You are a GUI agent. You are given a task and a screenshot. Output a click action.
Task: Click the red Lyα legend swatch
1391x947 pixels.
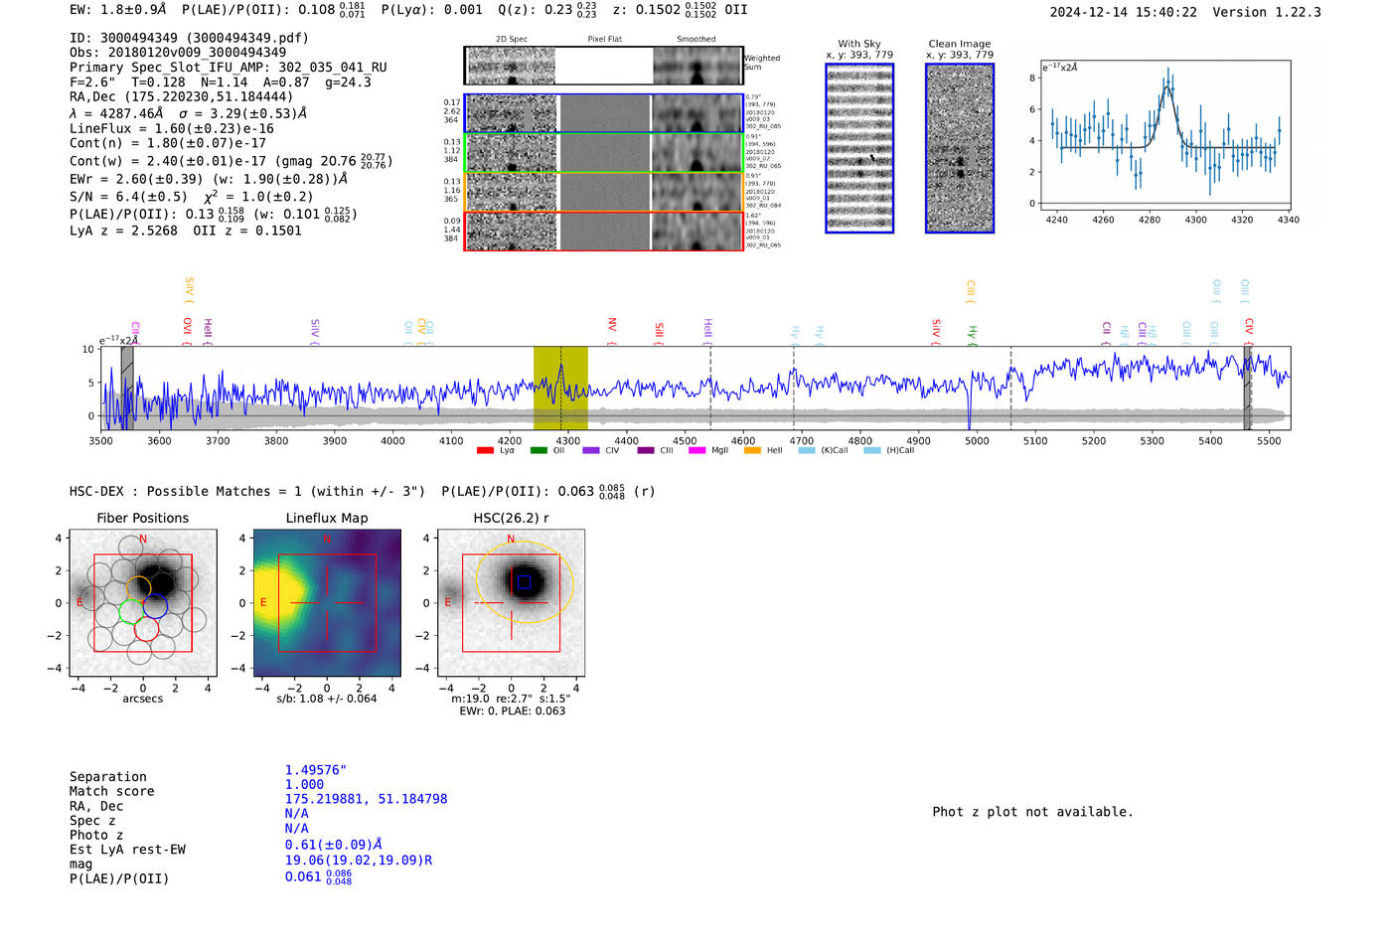pyautogui.click(x=485, y=451)
